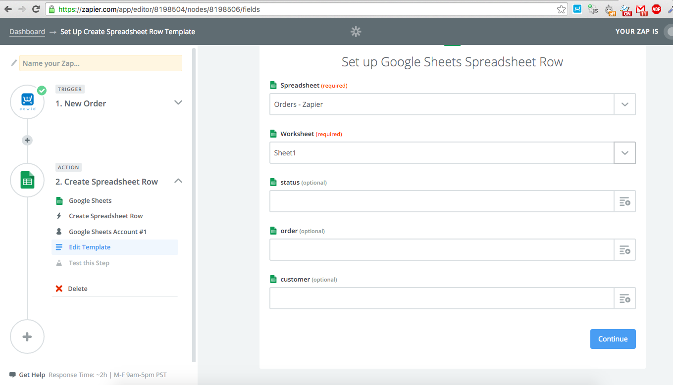Viewport: 673px width, 385px height.
Task: Open the Worksheet dropdown arrow
Action: pyautogui.click(x=625, y=153)
